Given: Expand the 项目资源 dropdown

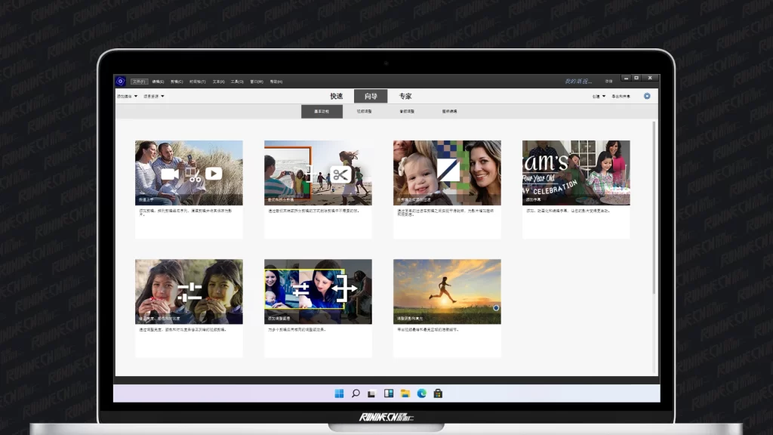Looking at the screenshot, I should pyautogui.click(x=154, y=96).
